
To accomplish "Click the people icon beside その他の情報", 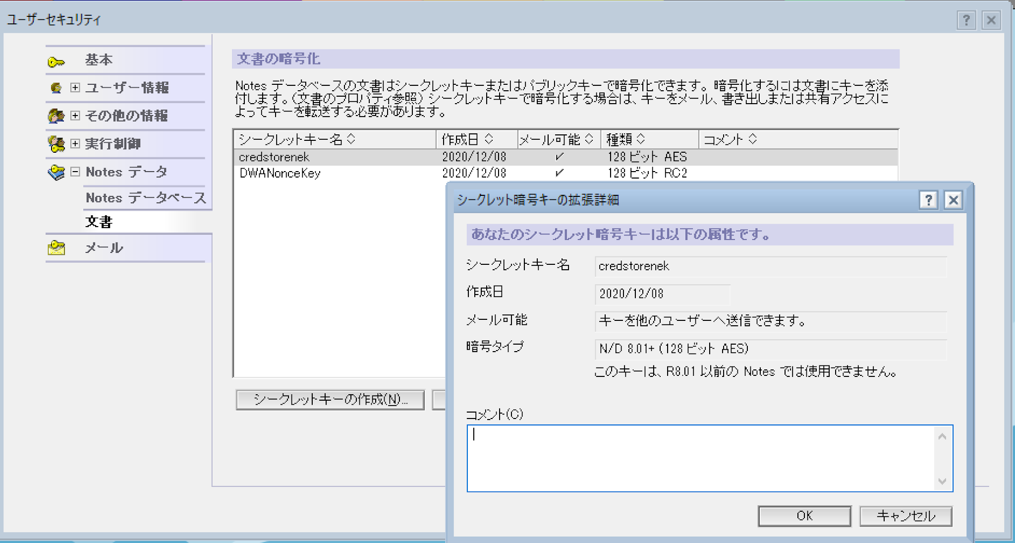I will (x=56, y=116).
